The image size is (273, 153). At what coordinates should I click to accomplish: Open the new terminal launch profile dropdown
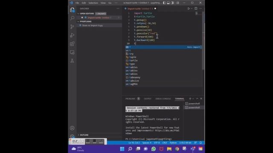point(193,99)
